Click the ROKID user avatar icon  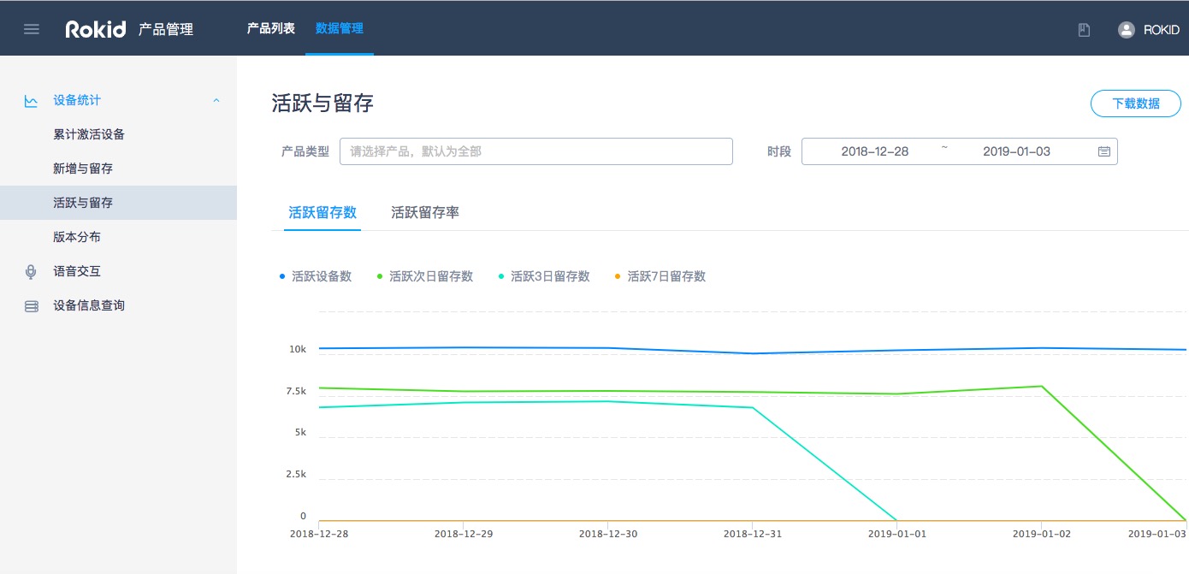1126,30
